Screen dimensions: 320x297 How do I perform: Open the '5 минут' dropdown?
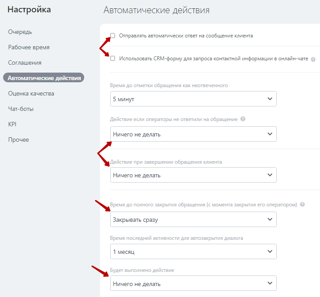click(193, 99)
